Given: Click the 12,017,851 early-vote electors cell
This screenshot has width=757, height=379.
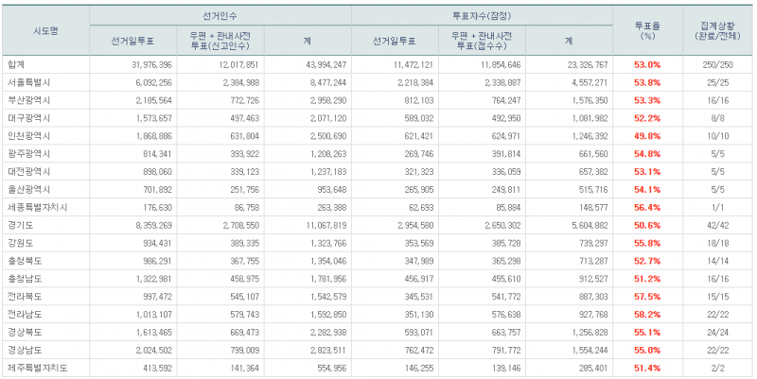Looking at the screenshot, I should tap(238, 64).
